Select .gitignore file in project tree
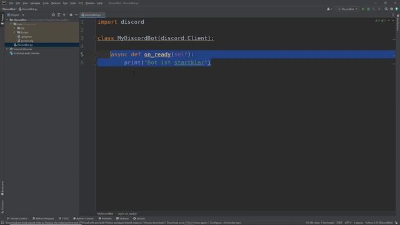Viewport: 400px width, 225px height. pos(25,36)
